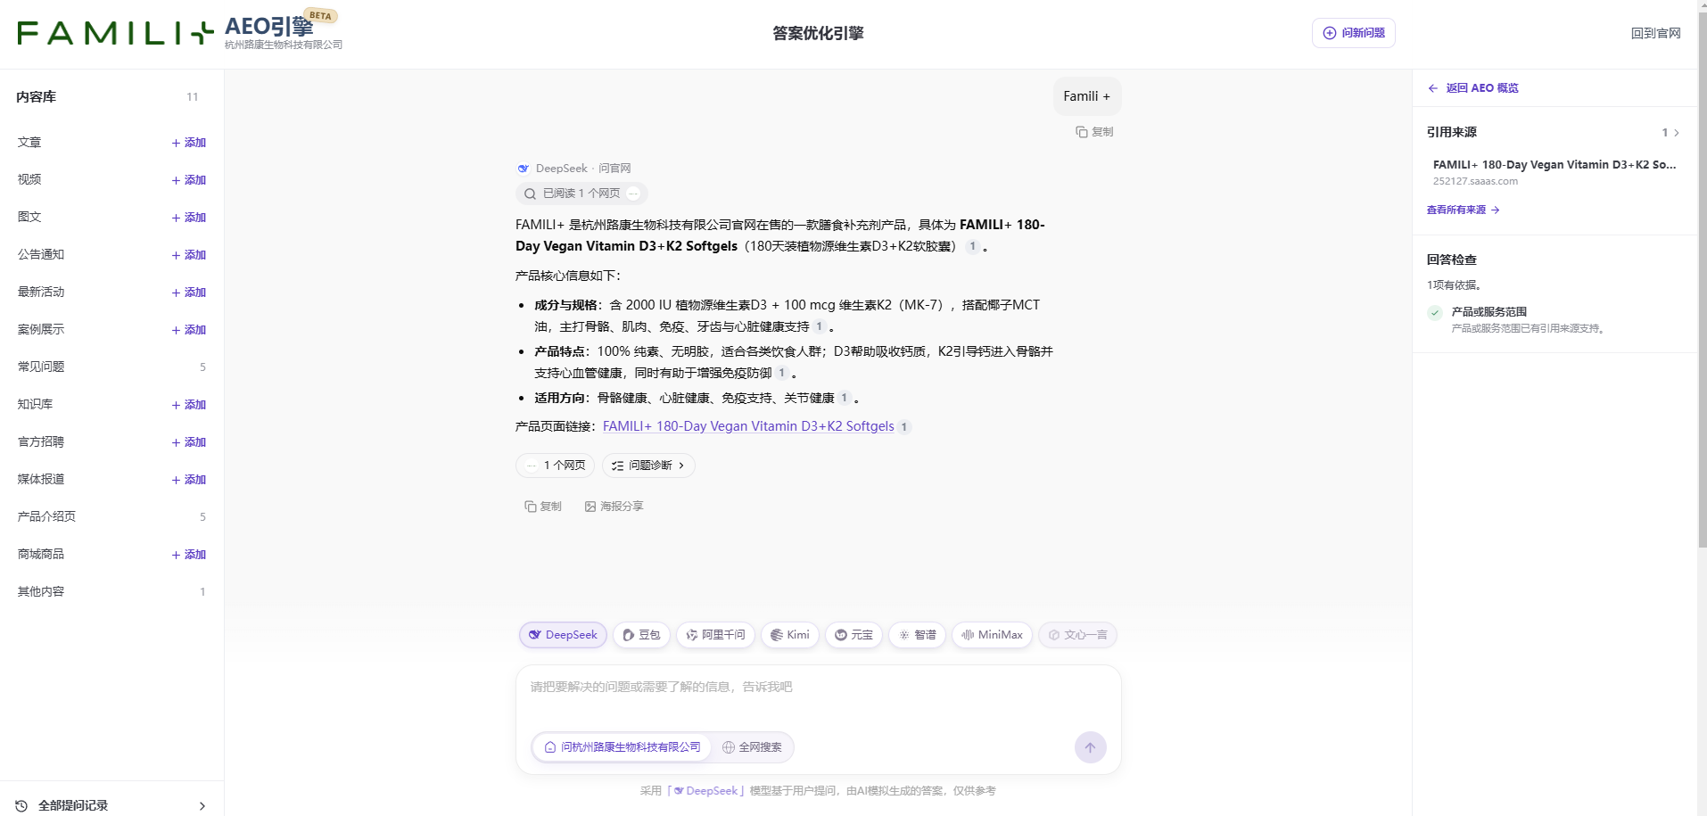Click the copy icon under Famili + message
The width and height of the screenshot is (1707, 816).
point(1082,132)
